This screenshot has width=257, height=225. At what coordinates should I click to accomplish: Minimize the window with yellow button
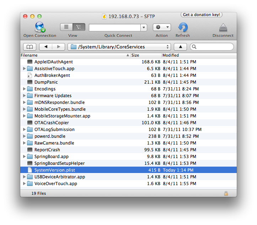coord(32,16)
